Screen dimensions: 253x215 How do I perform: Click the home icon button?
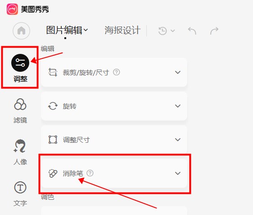click(21, 31)
